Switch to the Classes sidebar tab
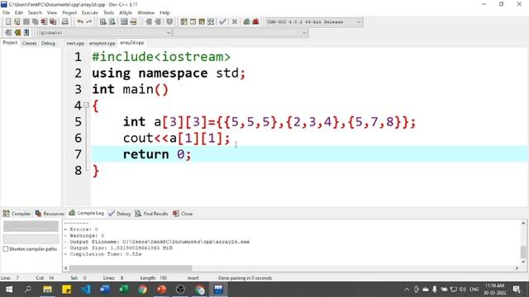The height and width of the screenshot is (297, 529). (x=29, y=43)
